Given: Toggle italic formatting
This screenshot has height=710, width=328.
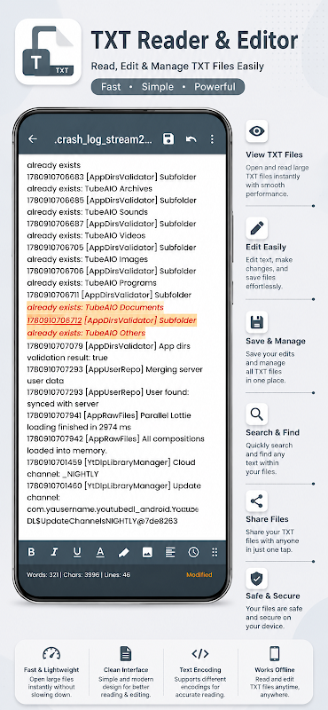Looking at the screenshot, I should click(x=54, y=552).
